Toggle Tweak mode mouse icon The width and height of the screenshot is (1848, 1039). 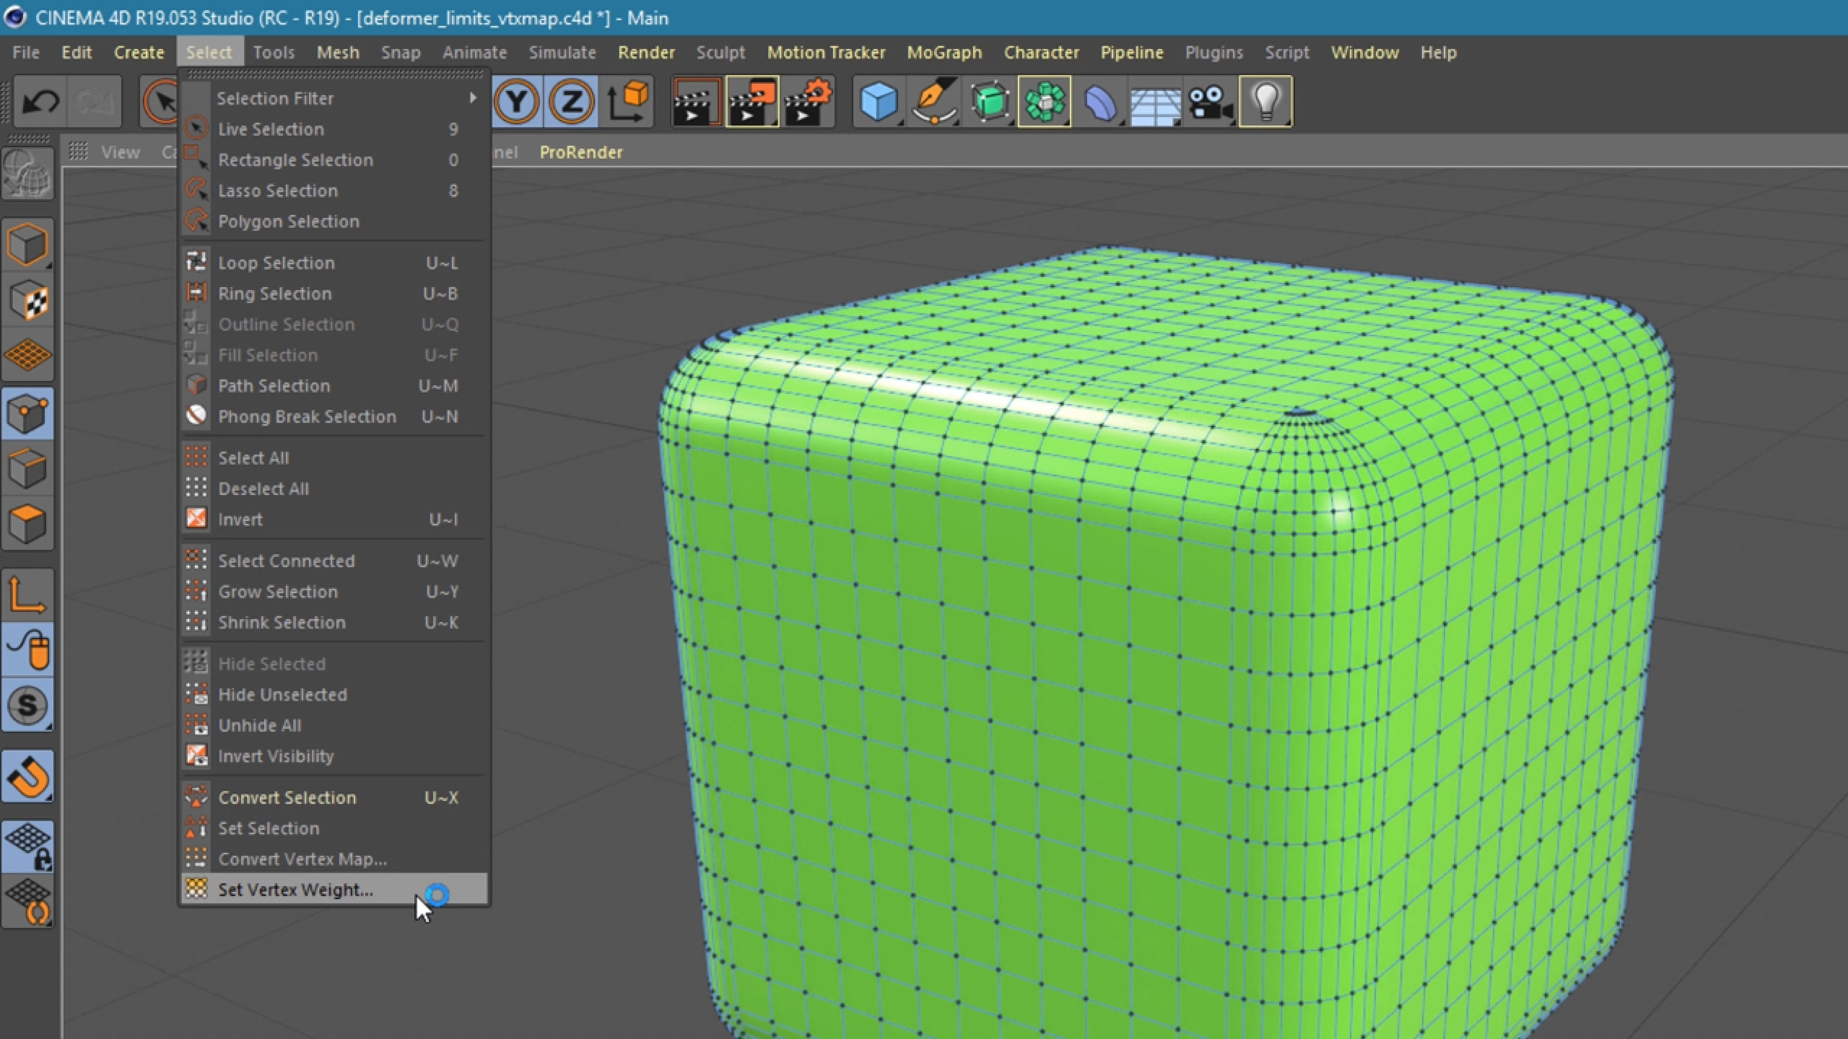pyautogui.click(x=27, y=650)
